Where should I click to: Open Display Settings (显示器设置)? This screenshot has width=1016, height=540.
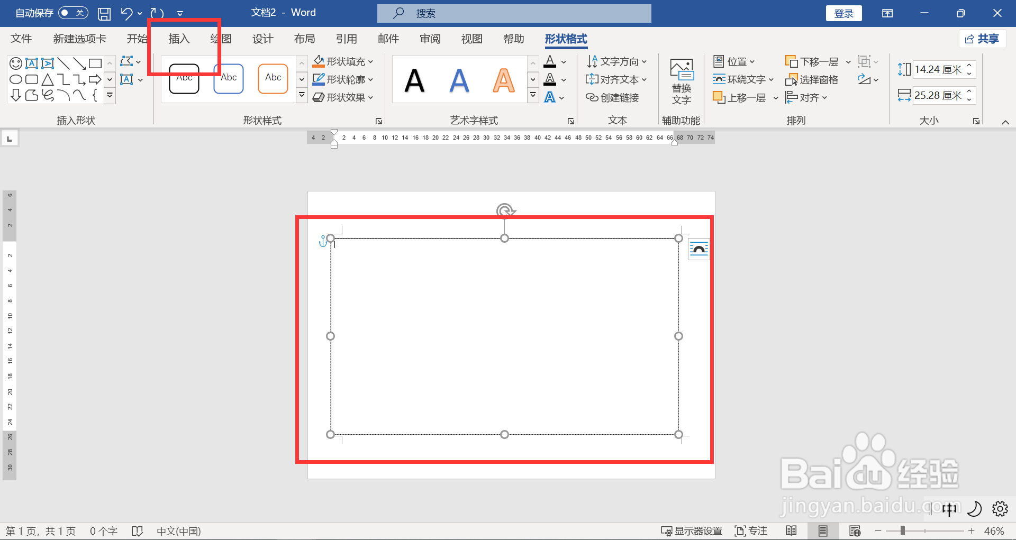[692, 531]
